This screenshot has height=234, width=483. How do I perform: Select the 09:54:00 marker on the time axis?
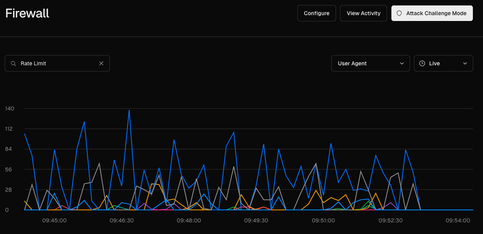click(458, 220)
